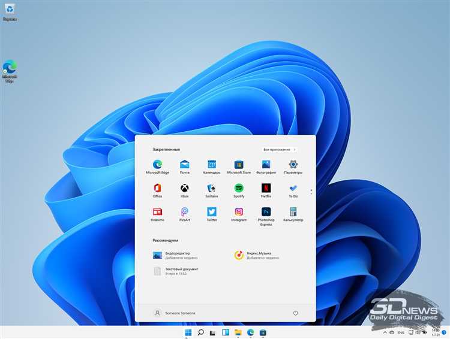
Task: Select the Microsoft Edge desktop shortcut
Action: (10, 71)
